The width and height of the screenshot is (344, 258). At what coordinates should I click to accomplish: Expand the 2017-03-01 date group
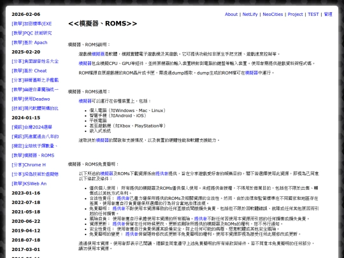pyautogui.click(x=26, y=250)
